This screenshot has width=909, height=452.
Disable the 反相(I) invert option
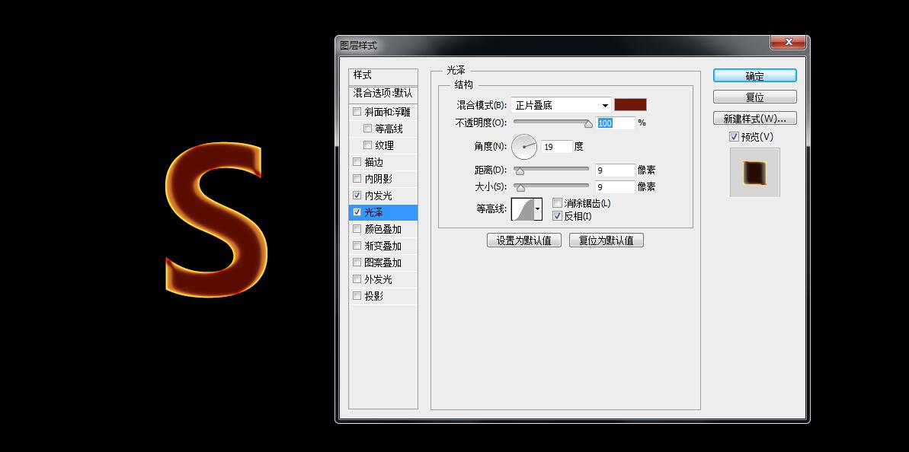coord(558,215)
